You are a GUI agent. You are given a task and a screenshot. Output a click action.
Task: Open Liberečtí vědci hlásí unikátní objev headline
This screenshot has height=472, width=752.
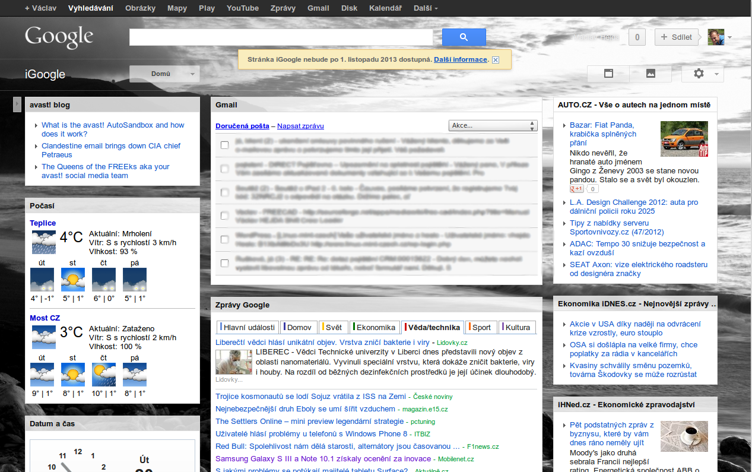[x=322, y=342]
